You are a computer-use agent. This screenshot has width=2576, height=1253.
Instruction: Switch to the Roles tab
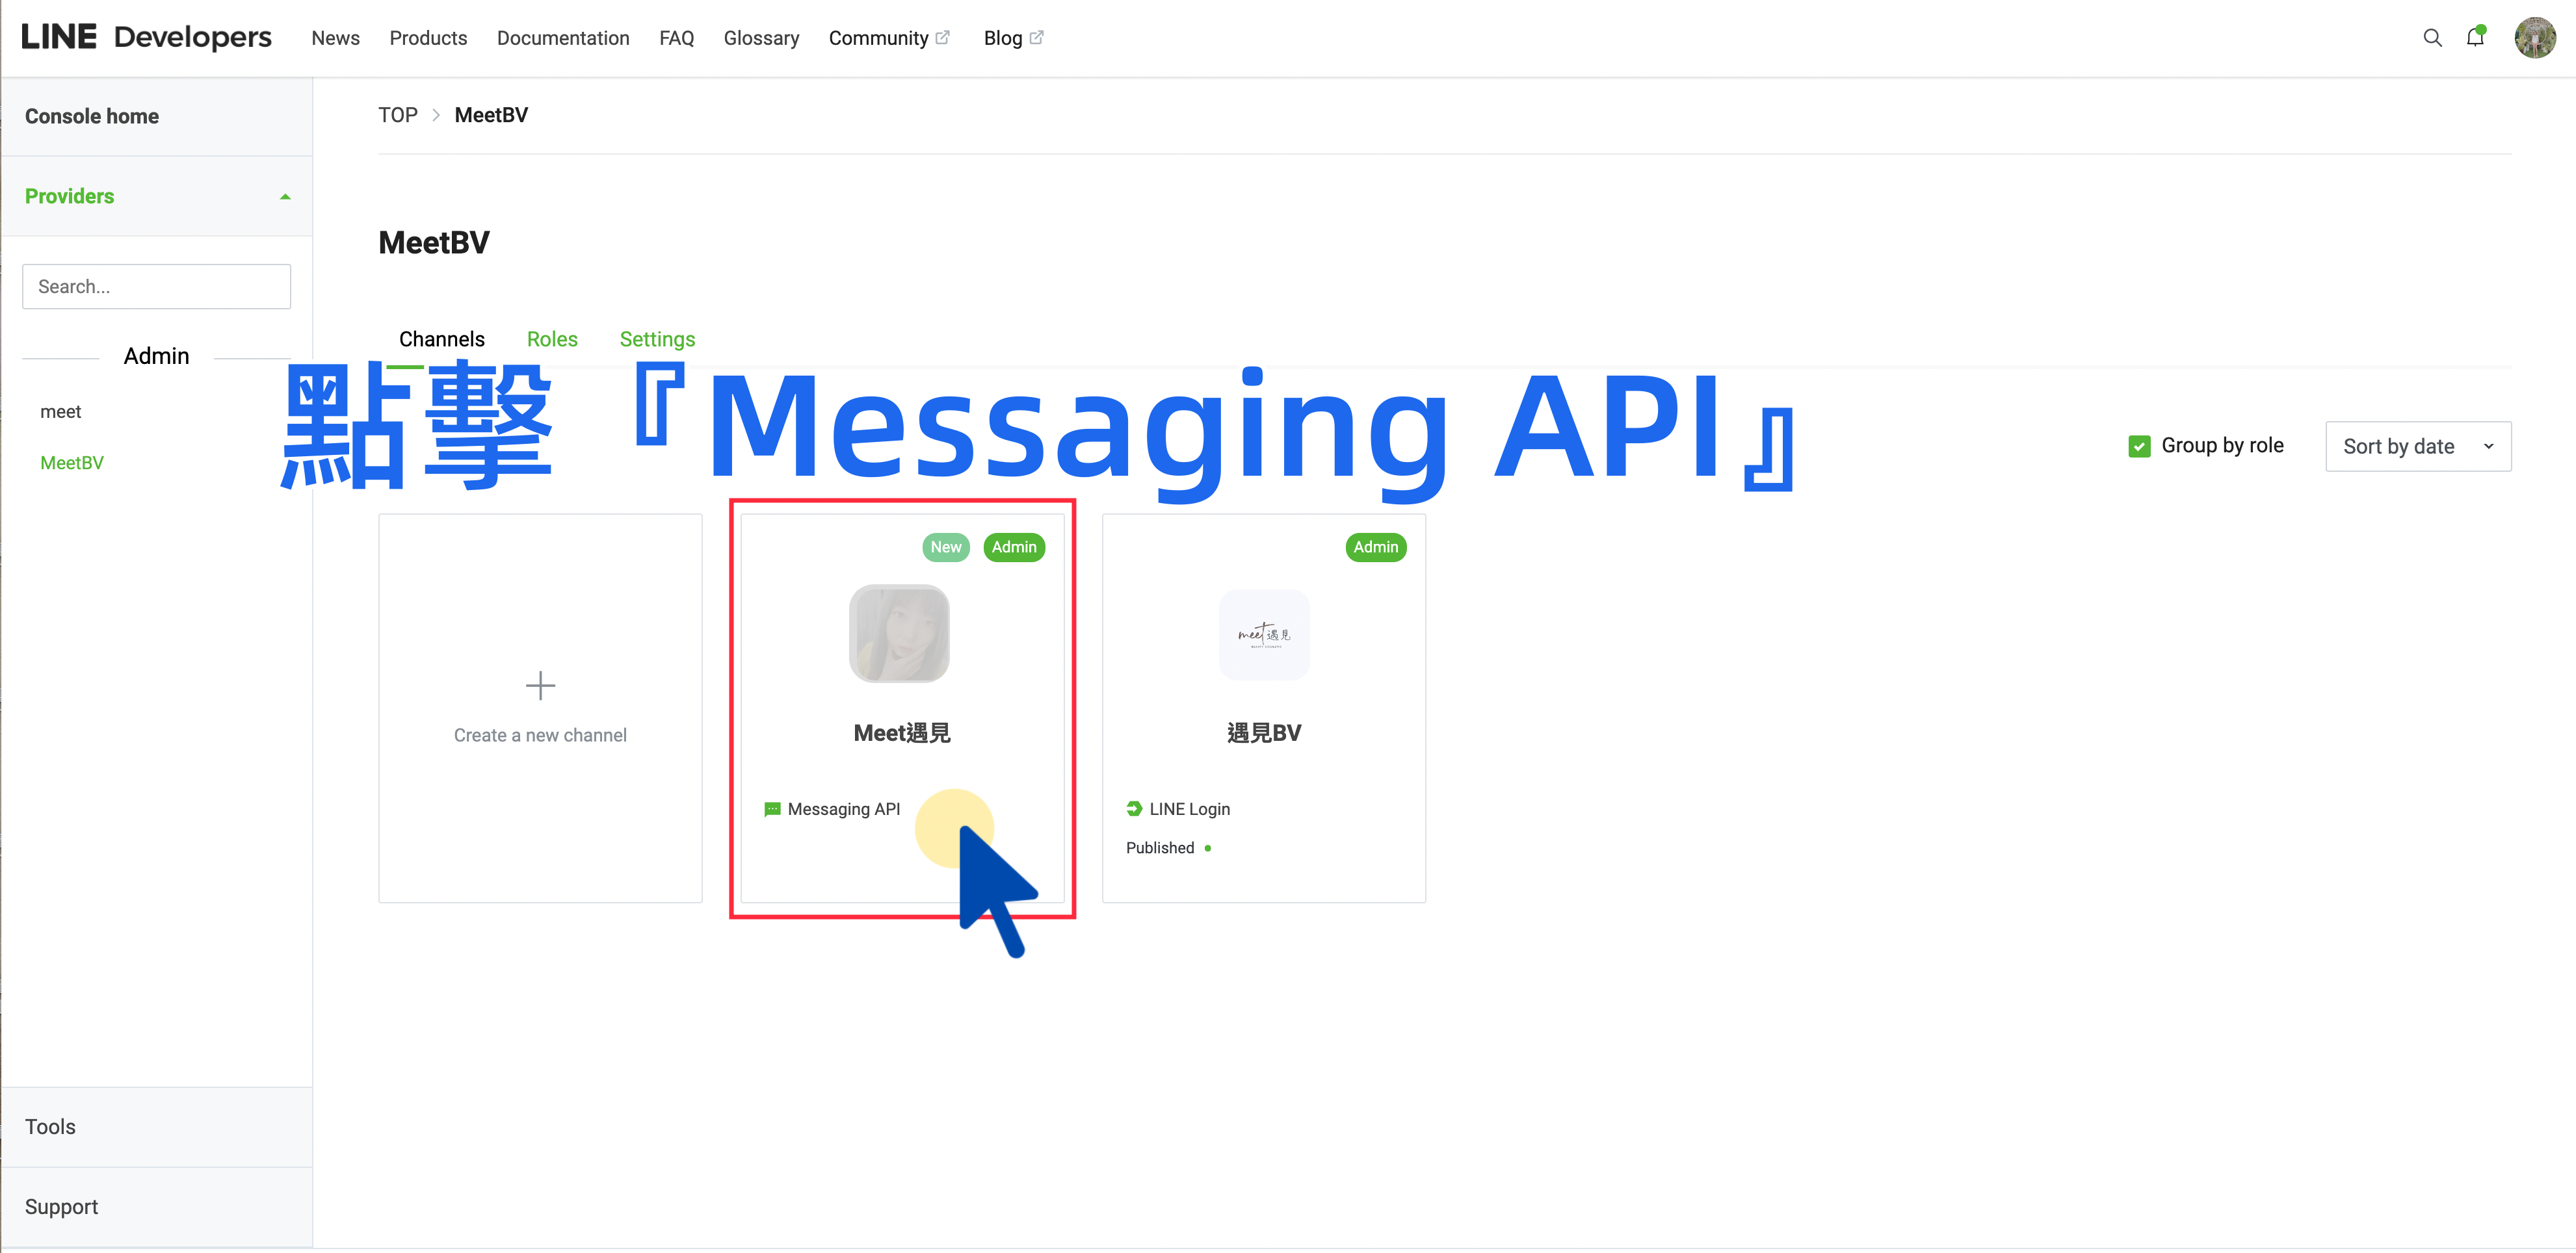pyautogui.click(x=552, y=340)
